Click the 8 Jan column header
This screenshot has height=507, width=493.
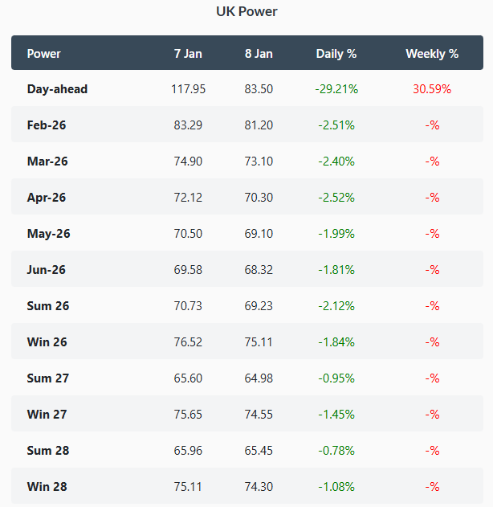click(259, 54)
